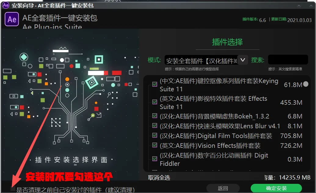Click the plugin list scrollbar thumb
This screenshot has width=316, height=193.
(306, 84)
